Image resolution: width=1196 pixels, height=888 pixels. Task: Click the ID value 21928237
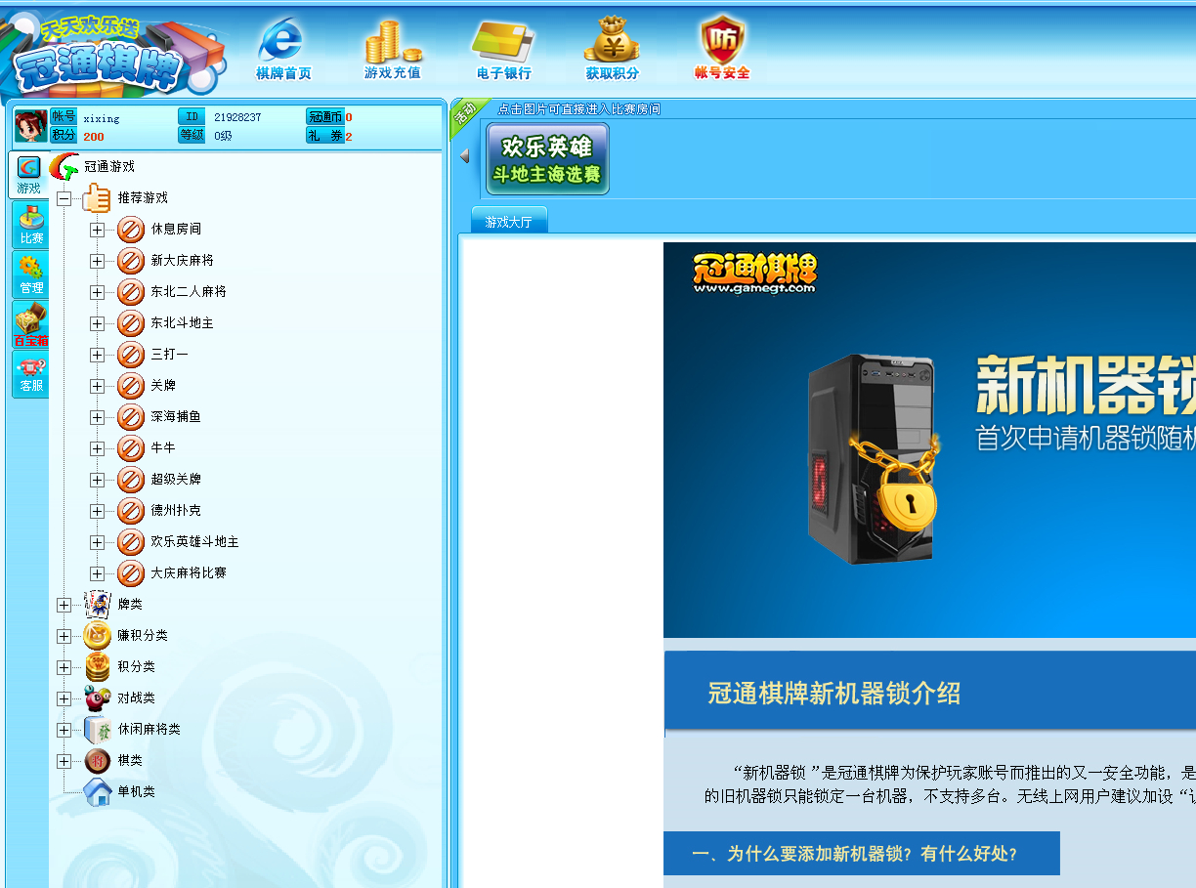pos(237,117)
